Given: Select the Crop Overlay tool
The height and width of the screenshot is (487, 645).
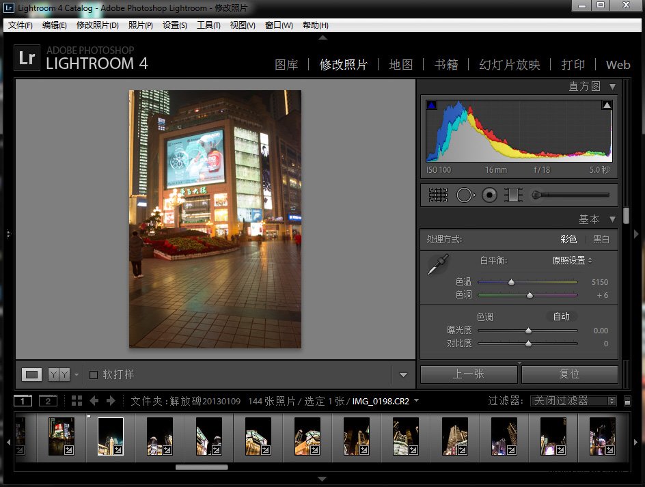Looking at the screenshot, I should coord(438,195).
